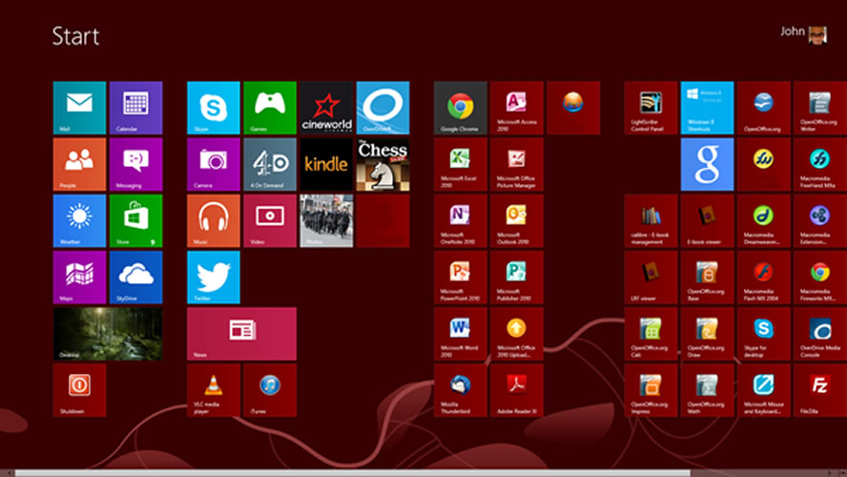Open the Calendar tile

[135, 108]
